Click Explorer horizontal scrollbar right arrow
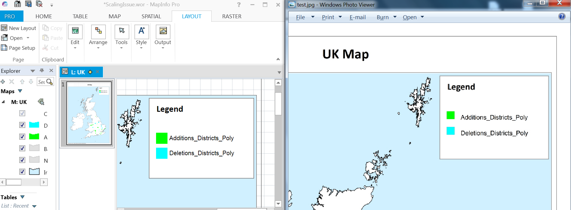The height and width of the screenshot is (210, 571). 44,182
